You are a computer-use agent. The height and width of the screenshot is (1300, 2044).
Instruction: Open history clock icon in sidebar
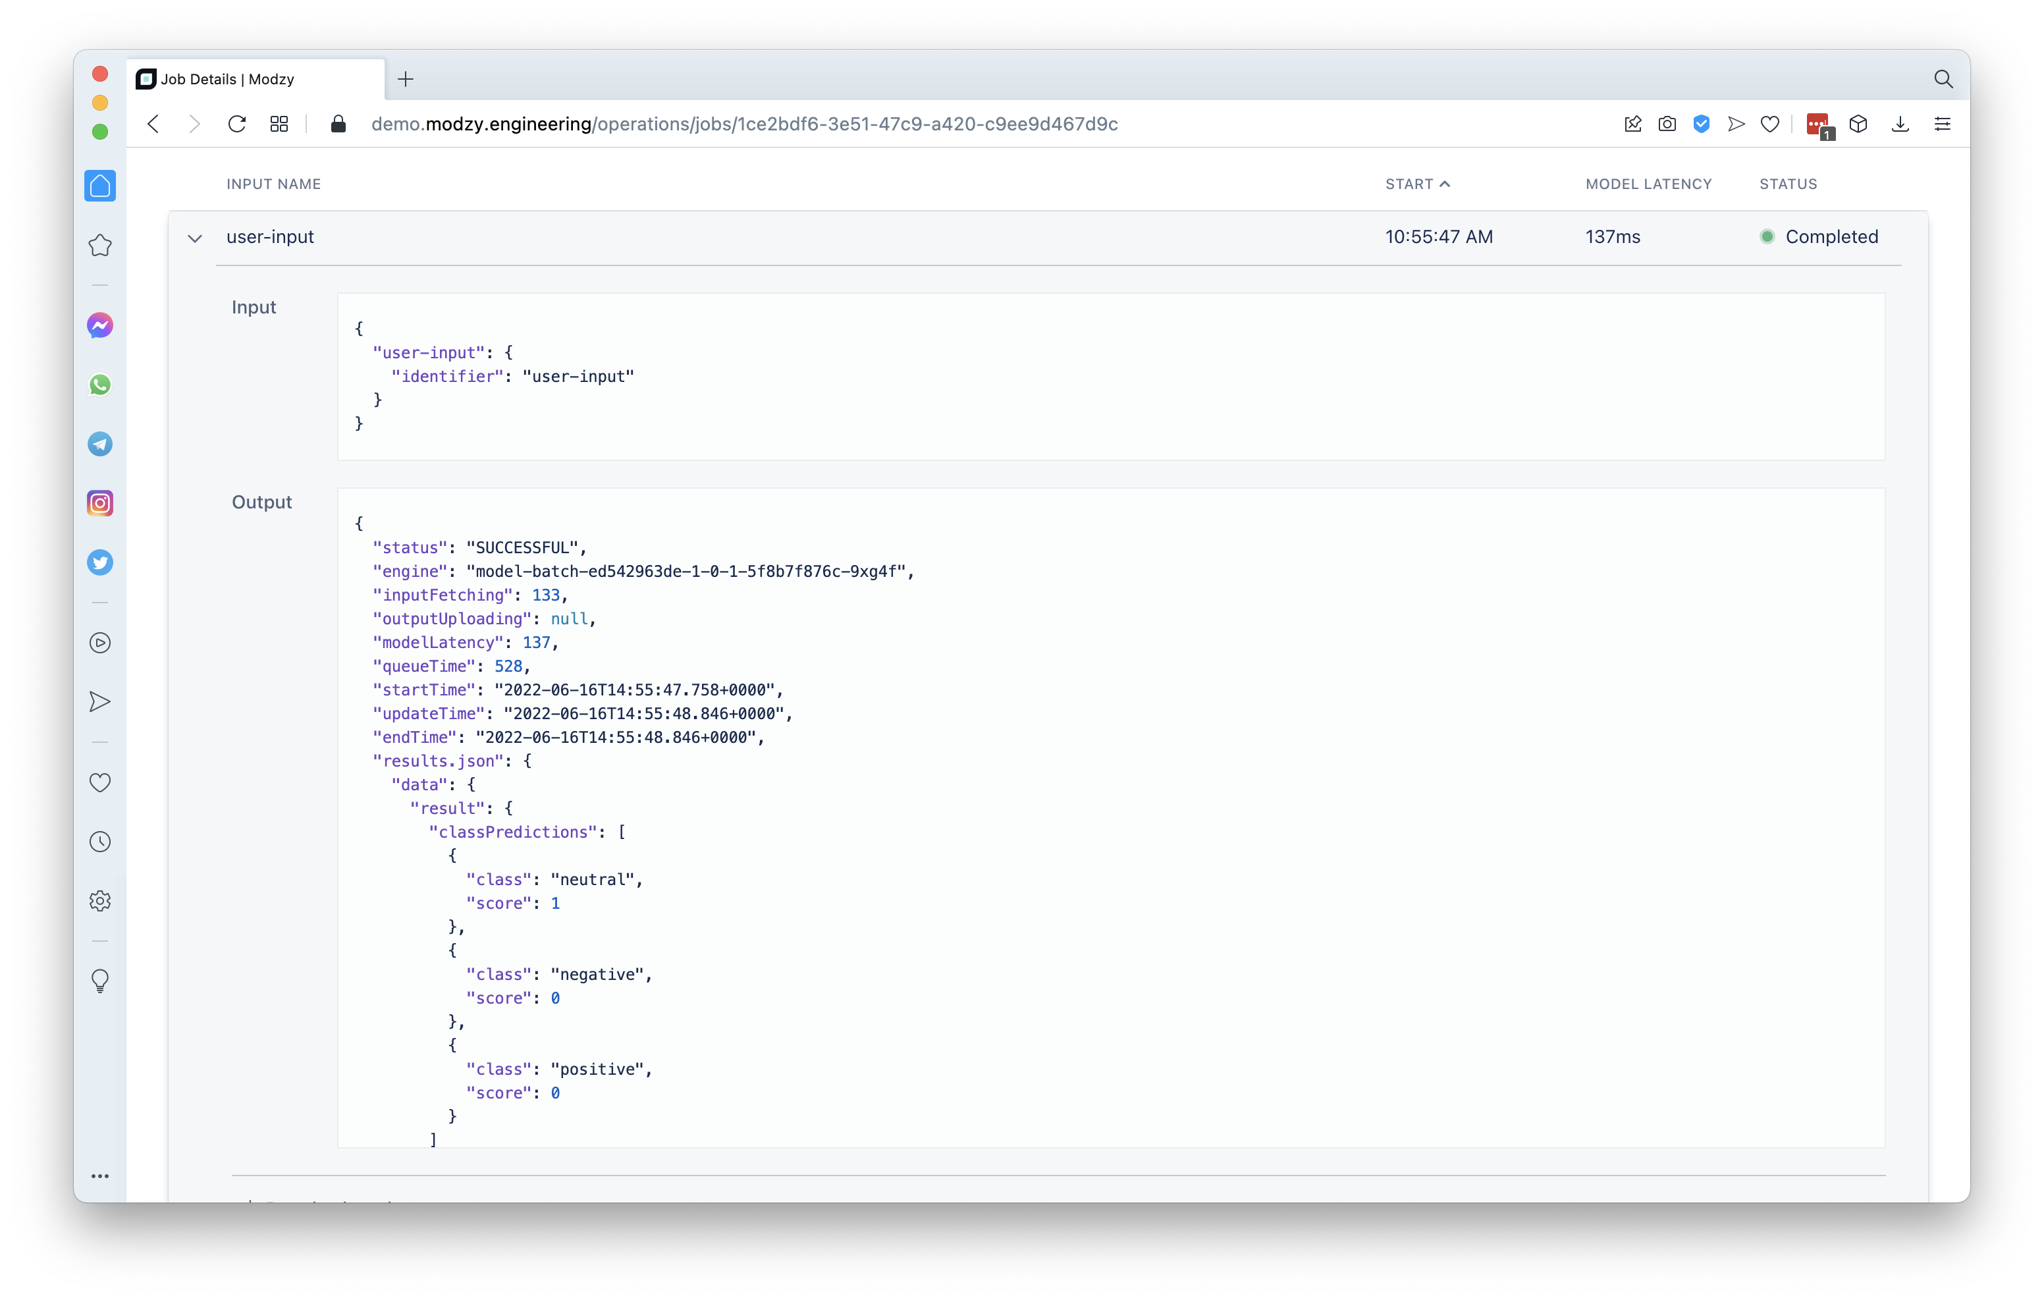coord(100,842)
